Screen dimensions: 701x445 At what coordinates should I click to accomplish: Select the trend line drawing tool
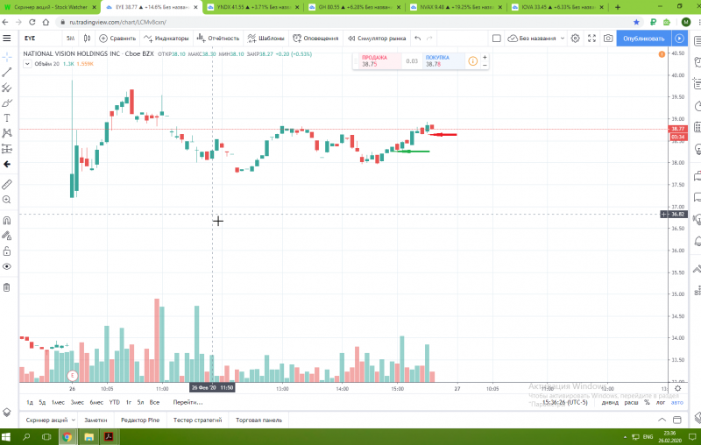(x=7, y=73)
